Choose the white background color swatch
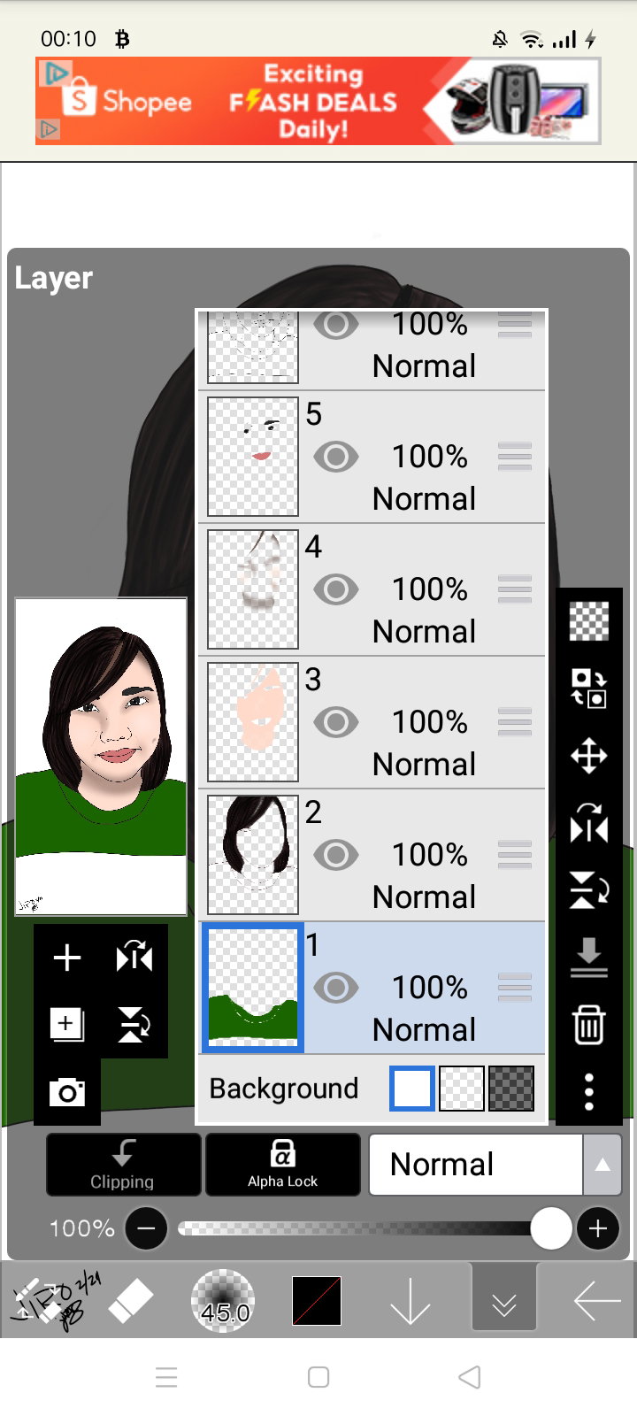The image size is (637, 1416). [x=412, y=1089]
